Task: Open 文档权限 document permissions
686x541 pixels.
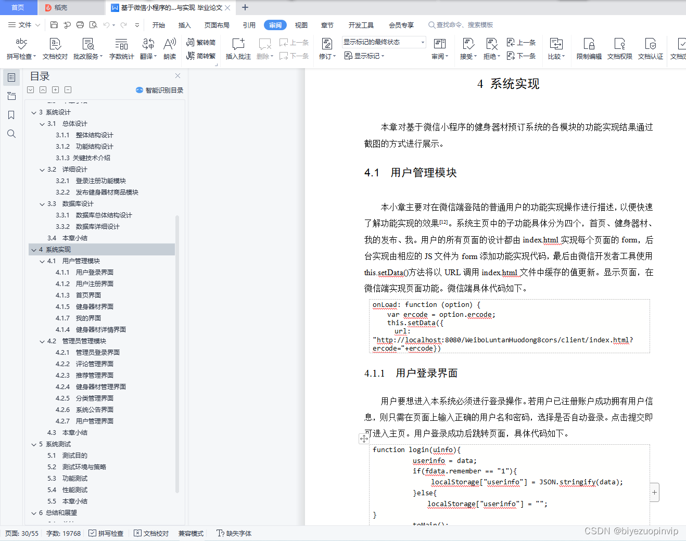Action: [620, 48]
